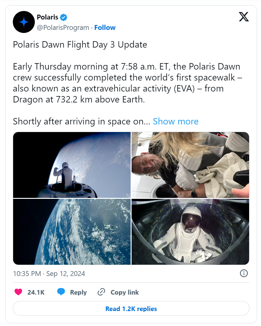Click the Reply text label
This screenshot has height=326, width=261.
pyautogui.click(x=78, y=292)
